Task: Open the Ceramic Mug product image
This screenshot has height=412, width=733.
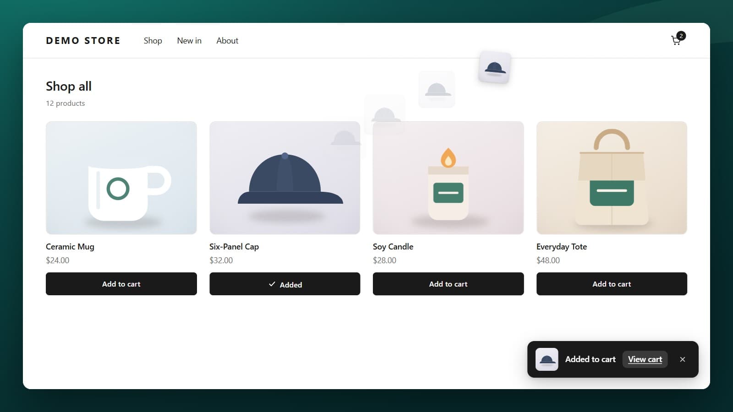Action: tap(121, 178)
